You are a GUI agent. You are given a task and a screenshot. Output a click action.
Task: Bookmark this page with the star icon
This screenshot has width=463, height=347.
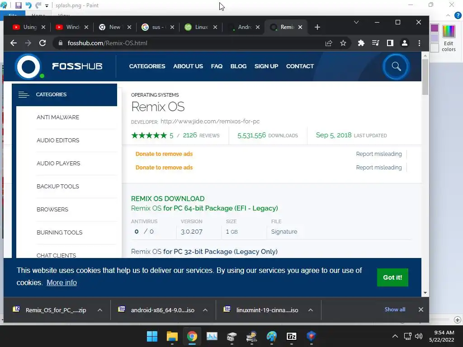(x=343, y=43)
